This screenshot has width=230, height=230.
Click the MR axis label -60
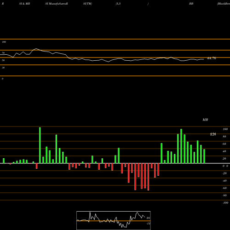224,188
